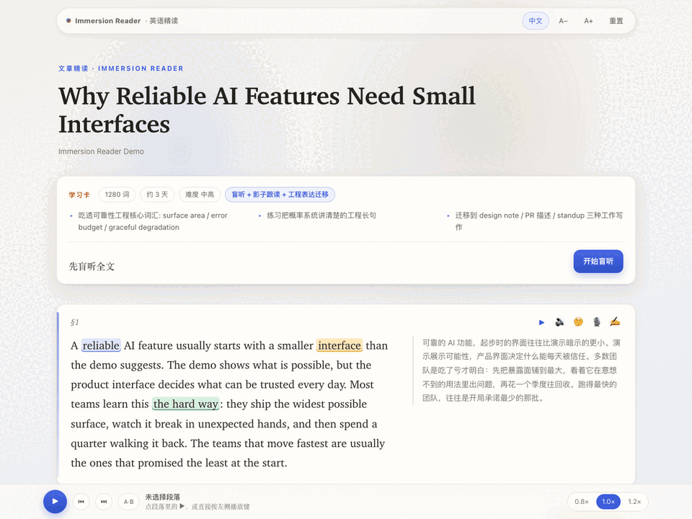The height and width of the screenshot is (519, 692).
Task: Click the highlighted word "reliable"
Action: point(101,345)
